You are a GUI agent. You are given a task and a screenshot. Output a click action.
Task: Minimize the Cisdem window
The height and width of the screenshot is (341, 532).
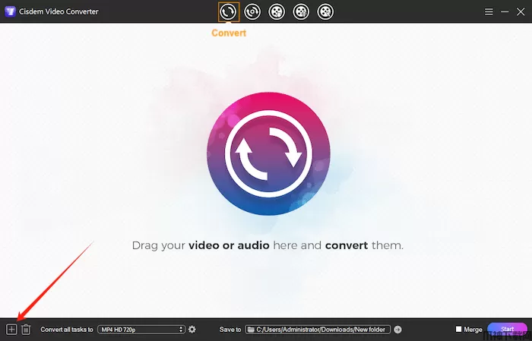point(505,12)
